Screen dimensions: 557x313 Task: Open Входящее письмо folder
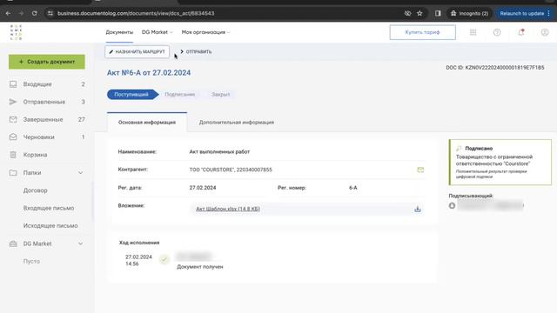point(49,208)
